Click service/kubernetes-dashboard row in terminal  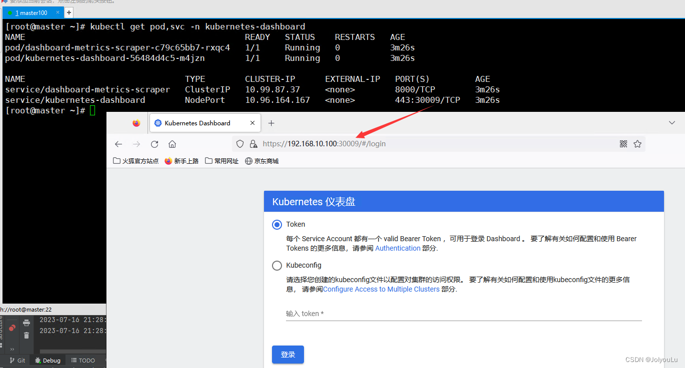(x=252, y=100)
